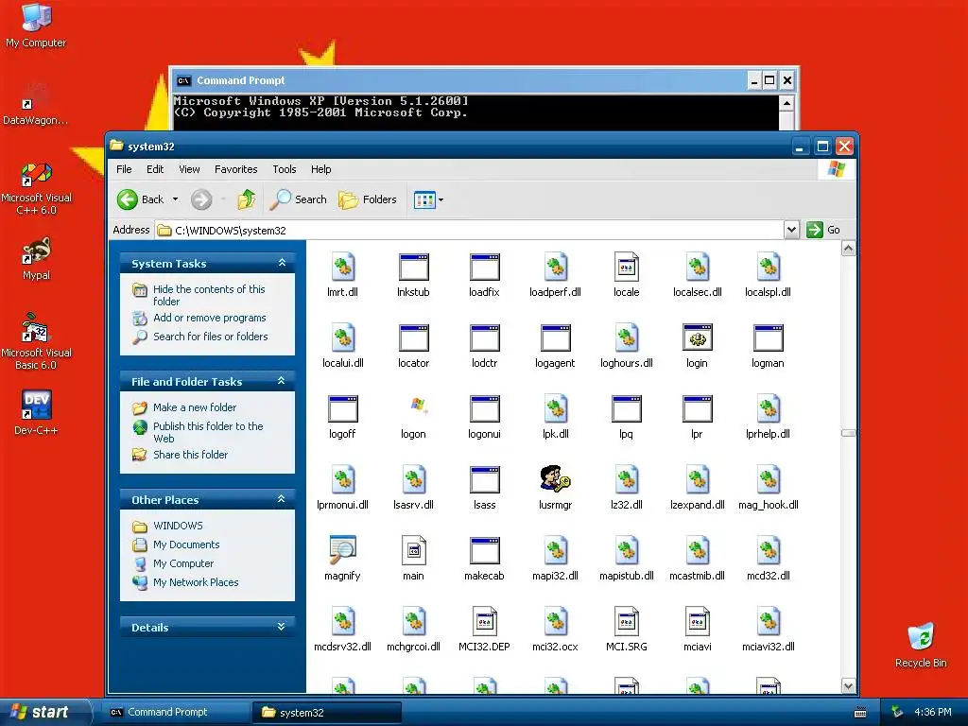The image size is (968, 726).
Task: Click the file list scrollbar up arrow
Action: coord(848,249)
